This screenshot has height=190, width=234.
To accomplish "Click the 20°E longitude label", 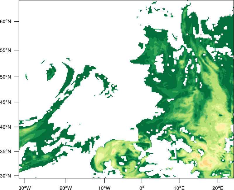I will 218,188.
